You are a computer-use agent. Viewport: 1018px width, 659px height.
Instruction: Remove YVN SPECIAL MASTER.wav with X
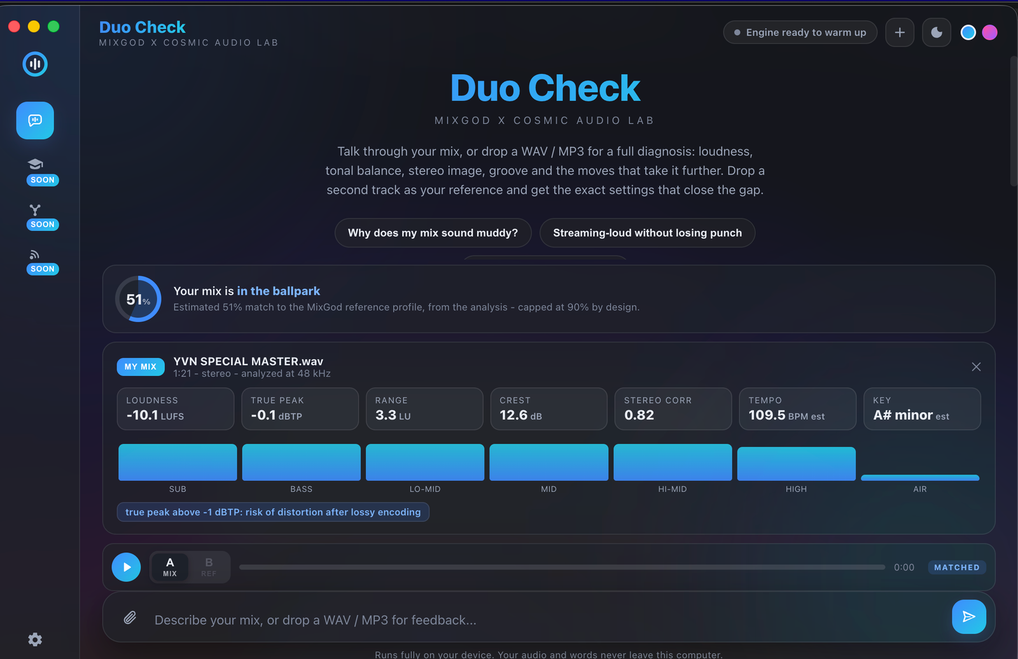(976, 367)
